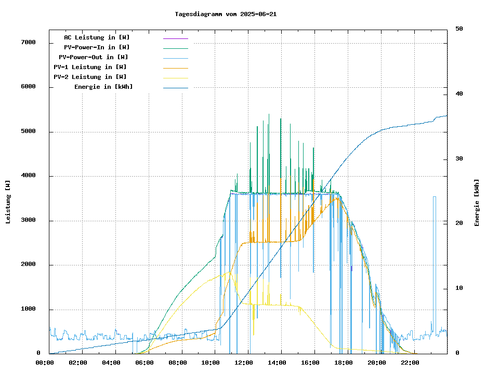This screenshot has height=374, width=499.
Task: Click the light blue PV-Power-Out legend line
Action: (175, 58)
